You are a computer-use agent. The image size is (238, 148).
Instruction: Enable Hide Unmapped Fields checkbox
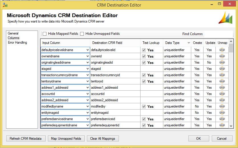82,34
